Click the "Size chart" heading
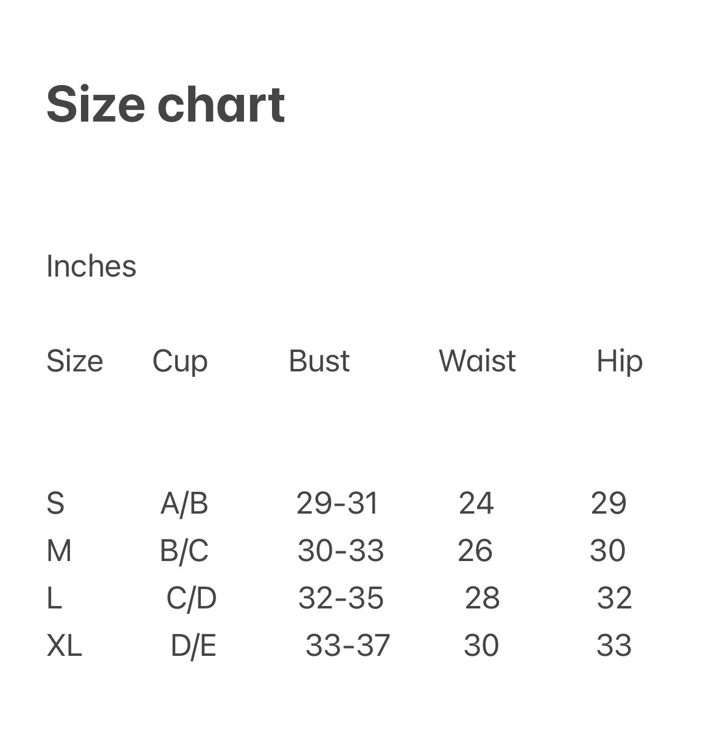 point(166,105)
